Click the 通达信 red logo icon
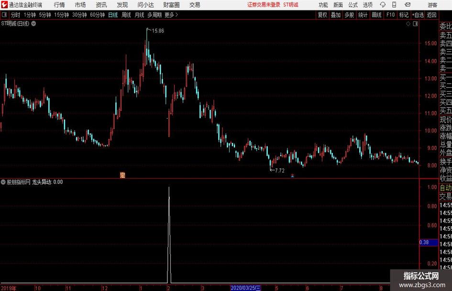The image size is (452, 291). tap(4, 5)
